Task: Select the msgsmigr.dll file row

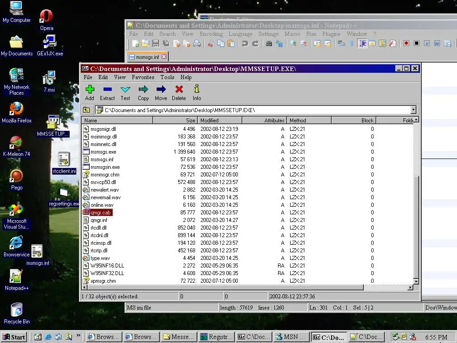Action: pyautogui.click(x=248, y=129)
